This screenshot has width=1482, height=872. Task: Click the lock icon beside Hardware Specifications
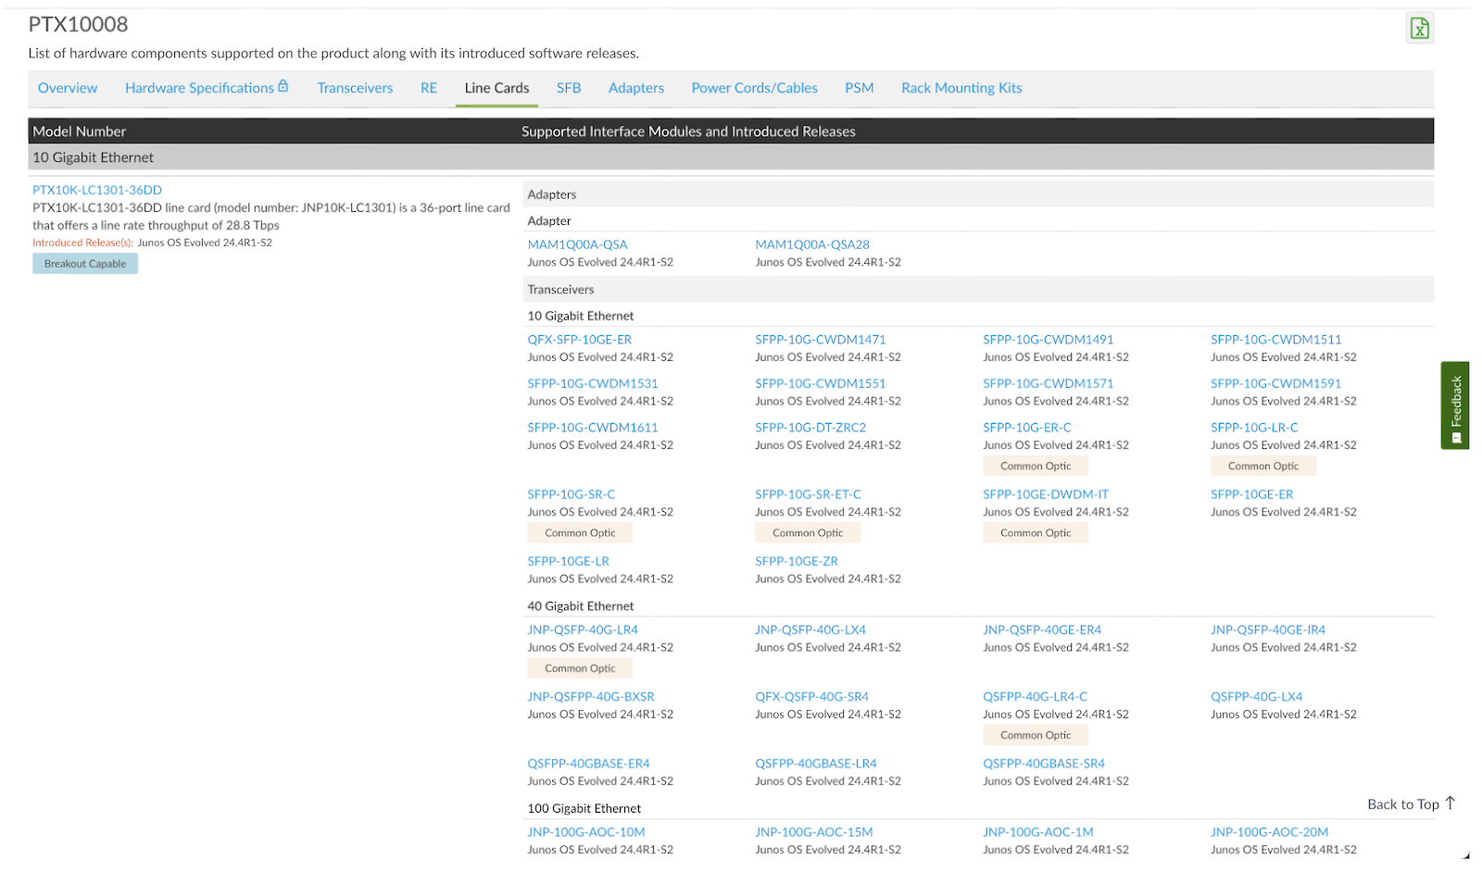click(283, 86)
